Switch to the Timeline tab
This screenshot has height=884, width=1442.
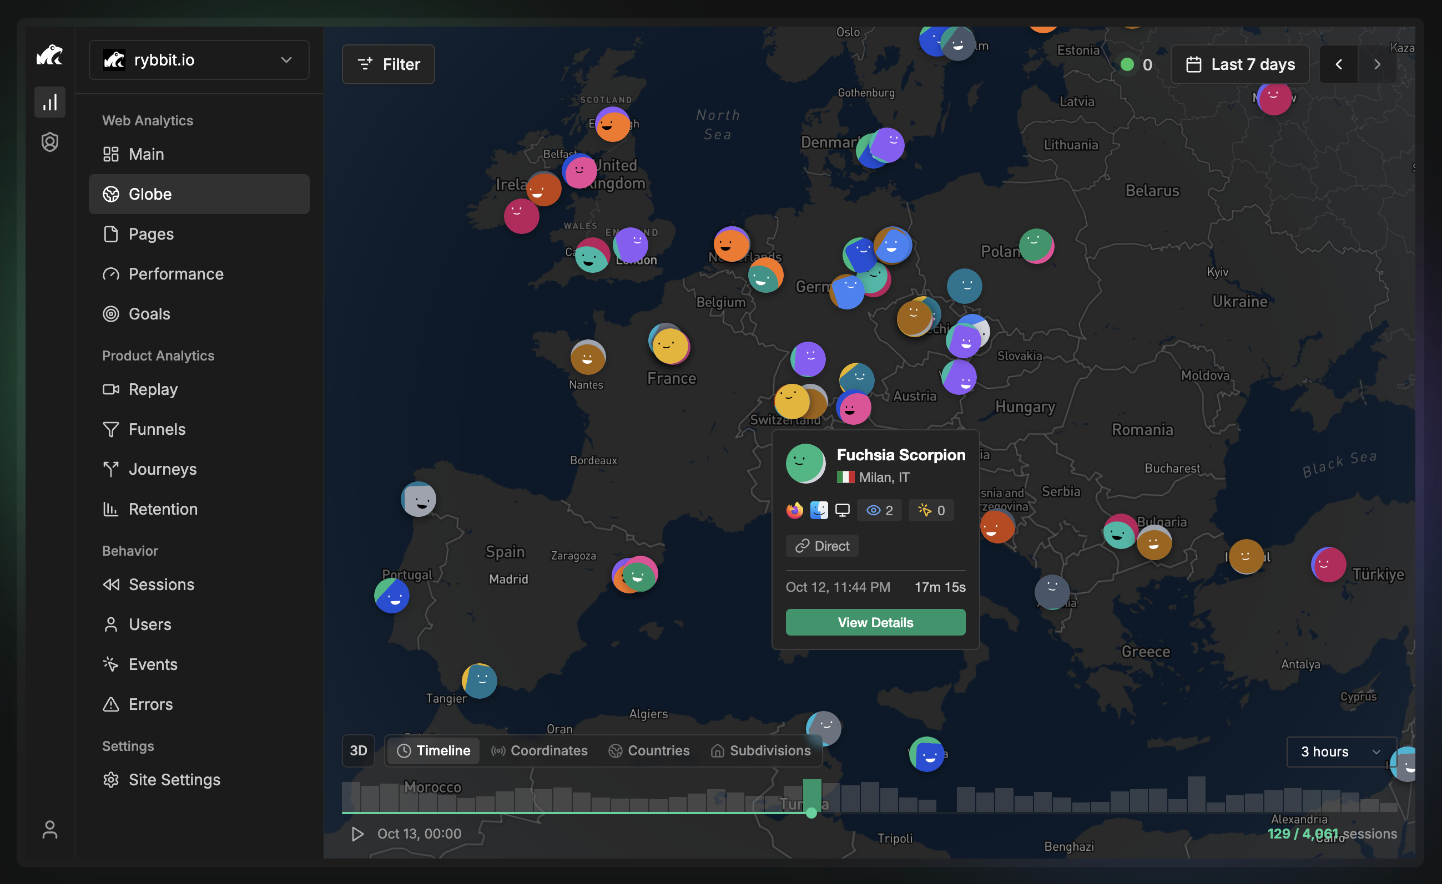tap(433, 751)
